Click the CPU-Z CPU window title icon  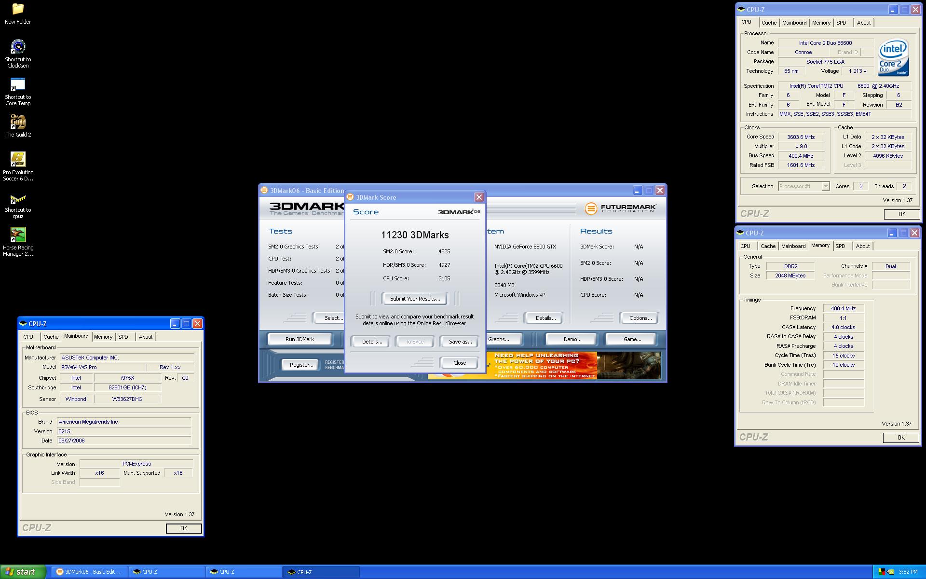click(741, 9)
